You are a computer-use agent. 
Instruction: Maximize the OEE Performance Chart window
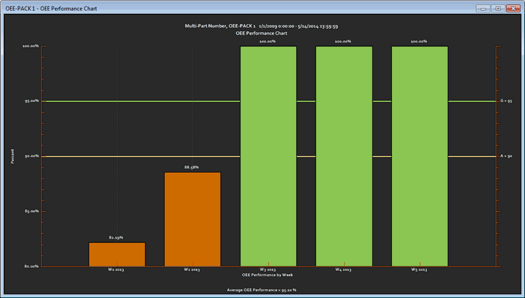click(x=498, y=9)
